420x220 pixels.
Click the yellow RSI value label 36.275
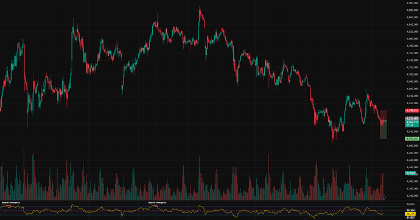[410, 214]
